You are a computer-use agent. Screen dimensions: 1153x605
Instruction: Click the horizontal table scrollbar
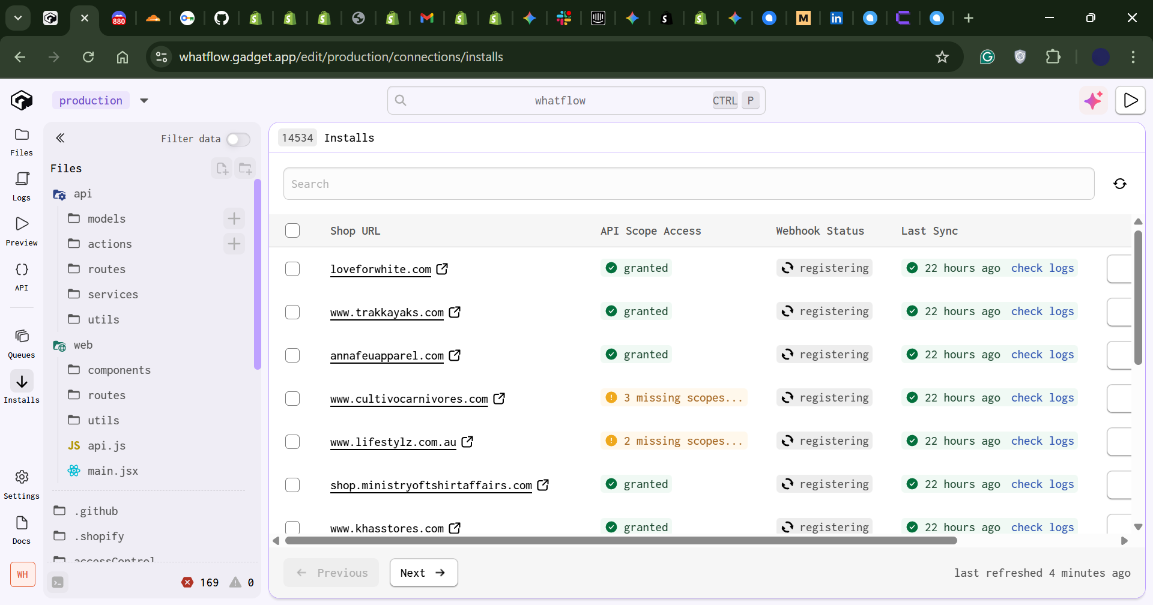621,541
